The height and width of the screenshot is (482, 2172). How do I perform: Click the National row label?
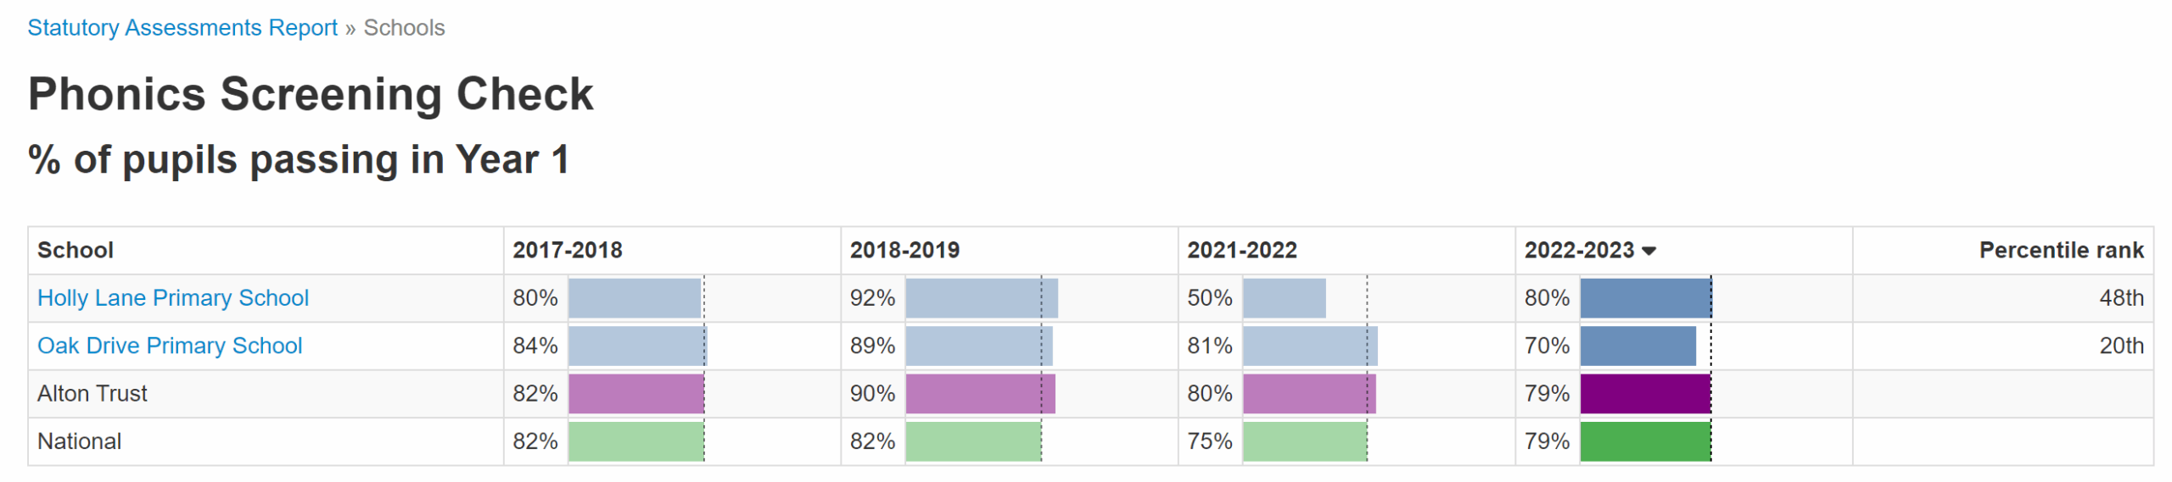tap(79, 441)
